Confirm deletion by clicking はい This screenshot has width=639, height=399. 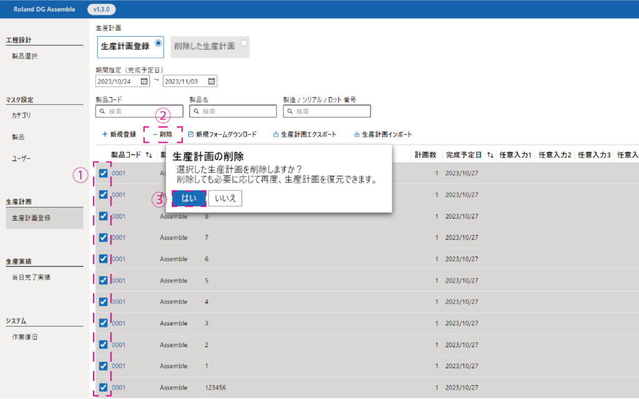coord(188,198)
